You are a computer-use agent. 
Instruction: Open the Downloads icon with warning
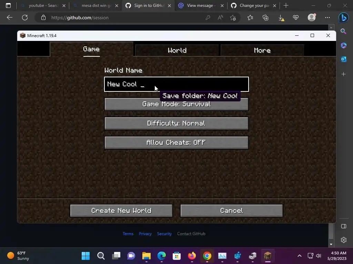(x=281, y=18)
